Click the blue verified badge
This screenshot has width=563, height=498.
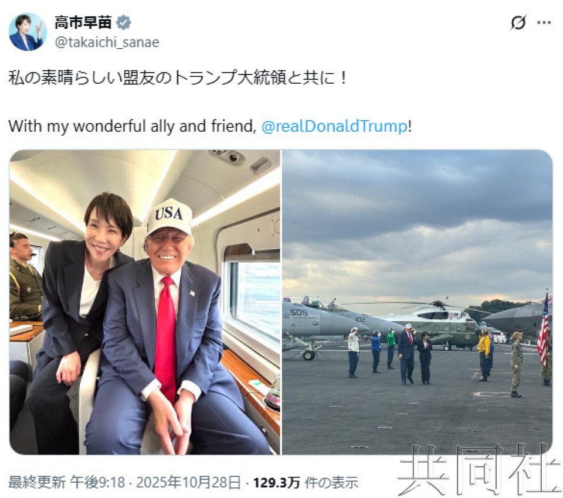[124, 23]
